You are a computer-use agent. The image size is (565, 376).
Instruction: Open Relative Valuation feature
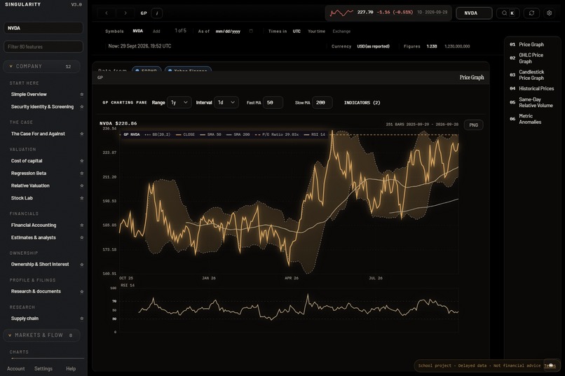[x=30, y=186]
